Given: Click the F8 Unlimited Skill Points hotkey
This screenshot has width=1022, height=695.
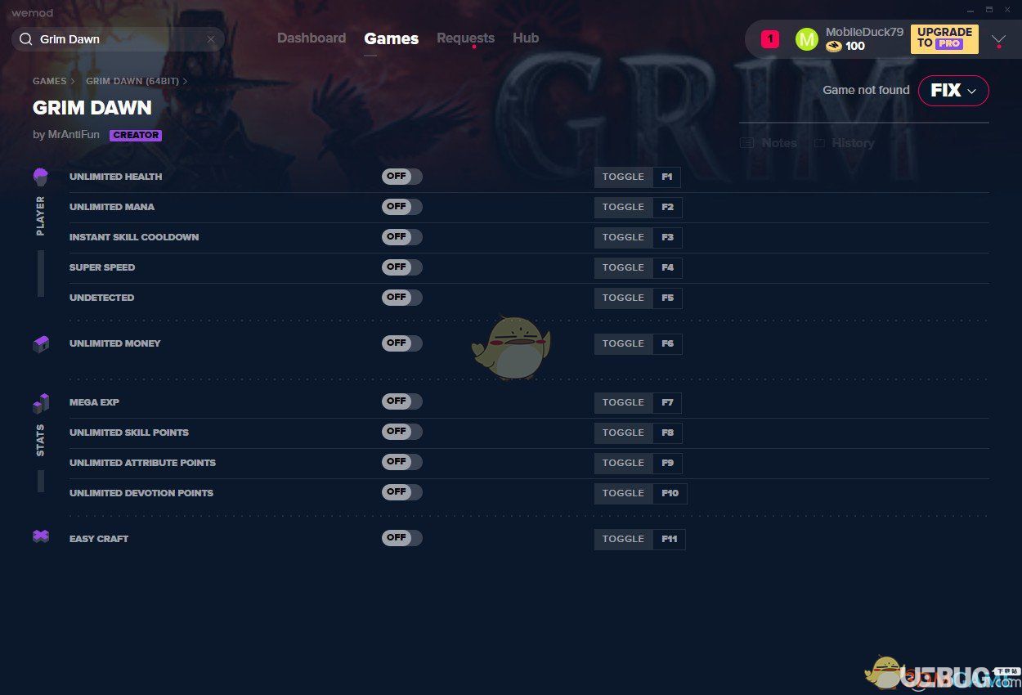Looking at the screenshot, I should tap(668, 433).
